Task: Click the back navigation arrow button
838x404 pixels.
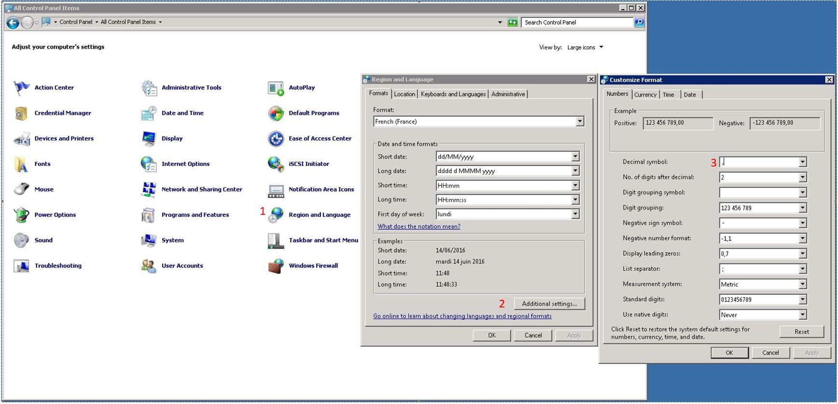Action: coord(13,22)
